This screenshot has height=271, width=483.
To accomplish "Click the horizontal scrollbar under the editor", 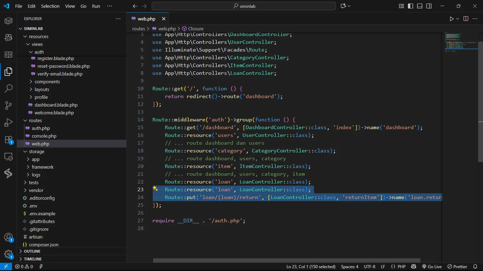I will click(x=286, y=260).
